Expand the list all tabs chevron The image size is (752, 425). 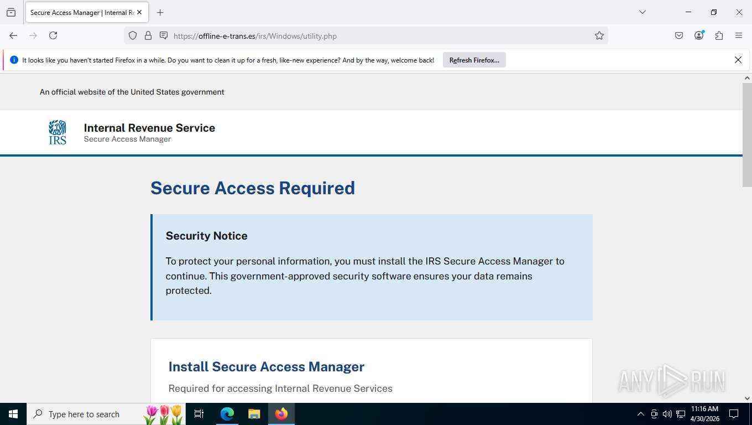click(643, 12)
